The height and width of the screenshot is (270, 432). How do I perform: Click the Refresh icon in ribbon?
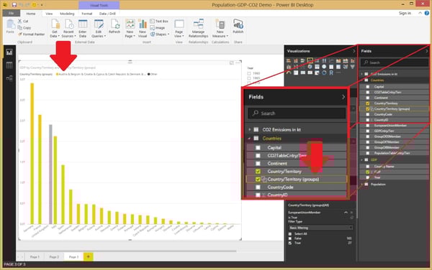114,27
